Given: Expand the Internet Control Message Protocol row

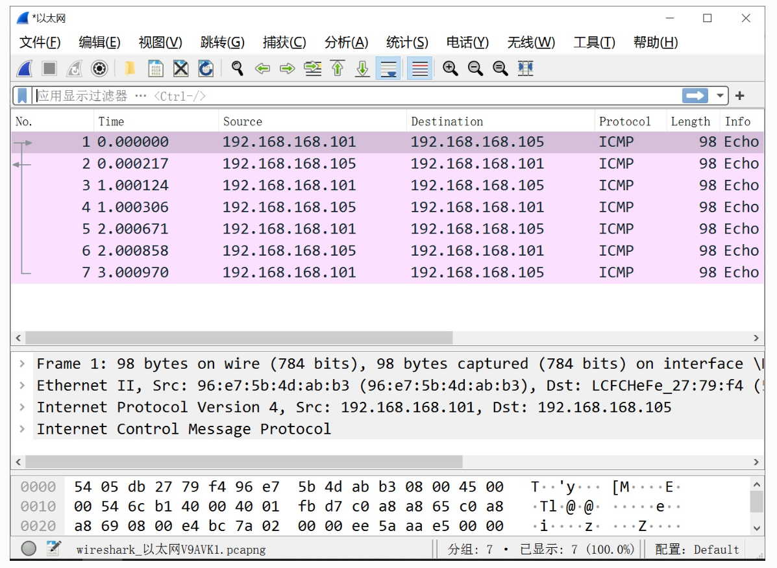Looking at the screenshot, I should click(x=23, y=429).
